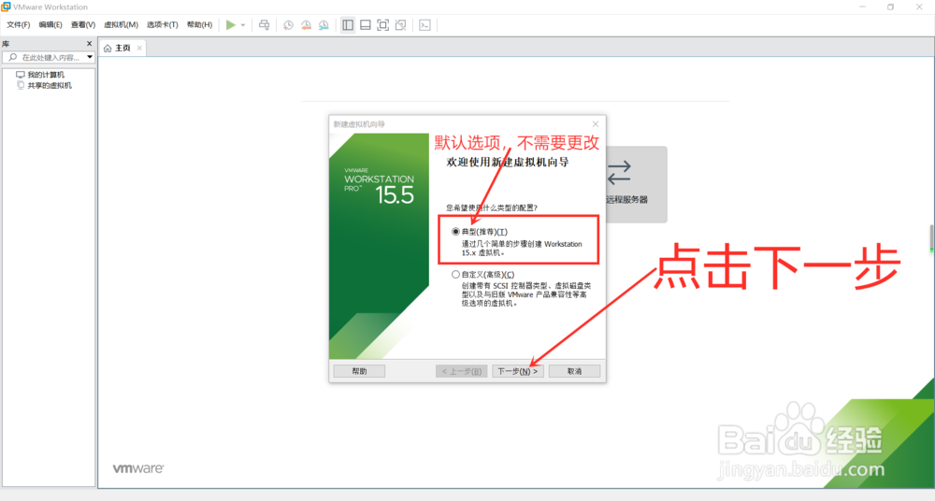Screen dimensions: 935x501
Task: Open the 虚拟机(M) menu
Action: point(121,25)
